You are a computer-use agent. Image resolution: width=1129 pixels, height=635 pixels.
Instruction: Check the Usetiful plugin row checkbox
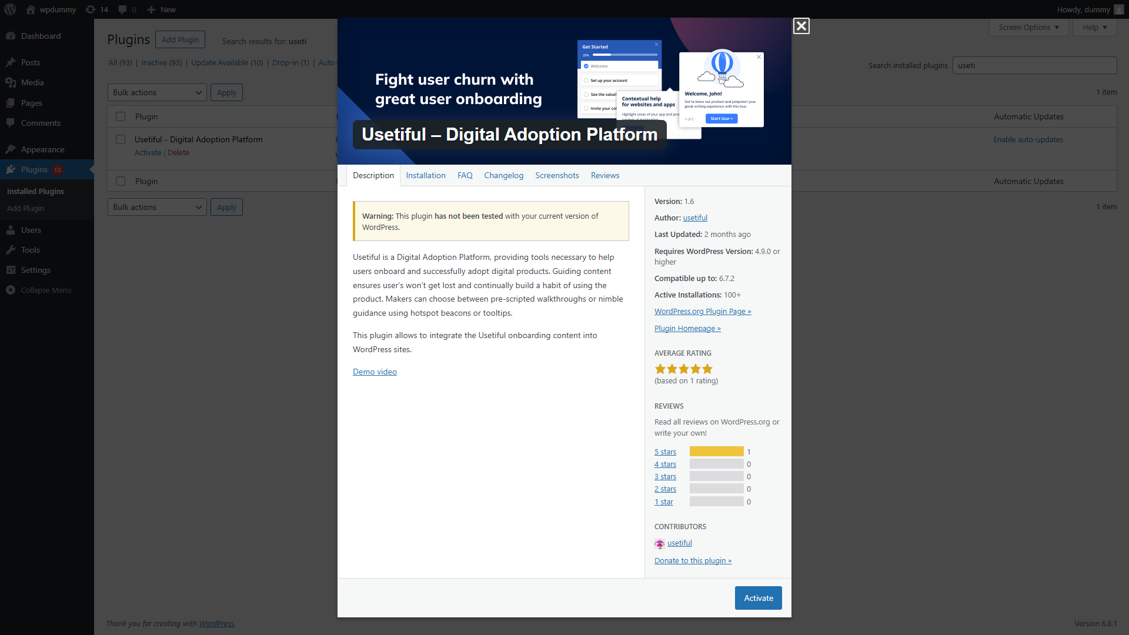121,139
